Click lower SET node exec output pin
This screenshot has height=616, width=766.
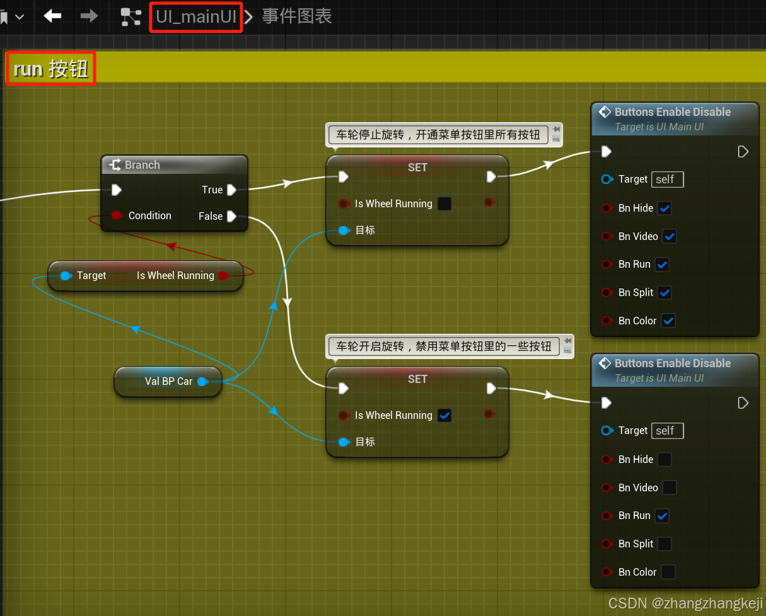pyautogui.click(x=491, y=389)
